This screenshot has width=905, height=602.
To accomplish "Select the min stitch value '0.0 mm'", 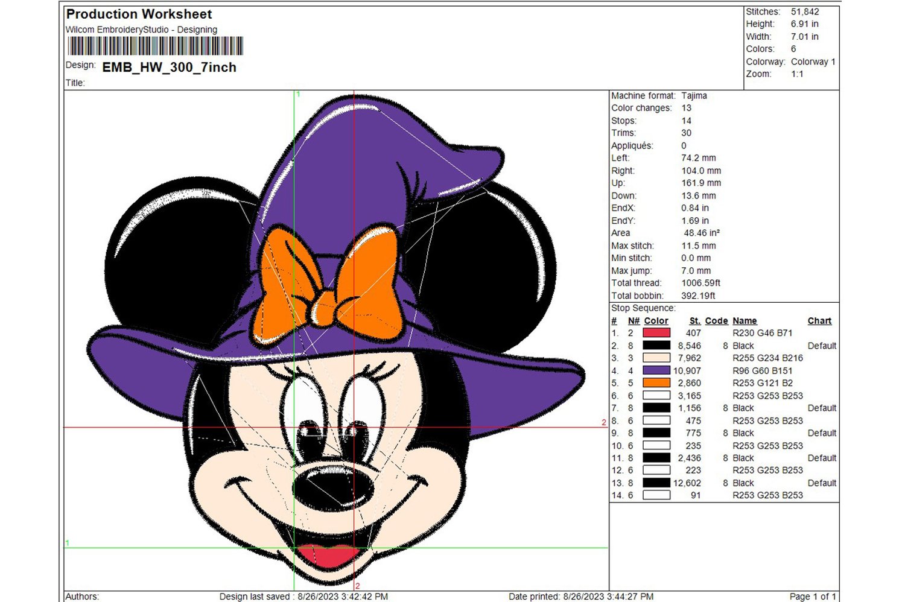I will (x=696, y=258).
